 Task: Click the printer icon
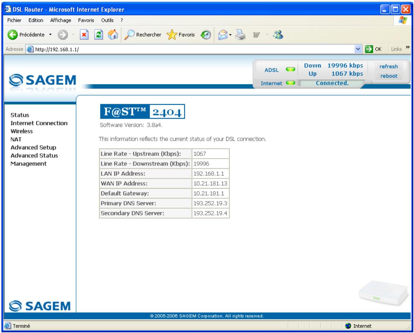tap(240, 35)
